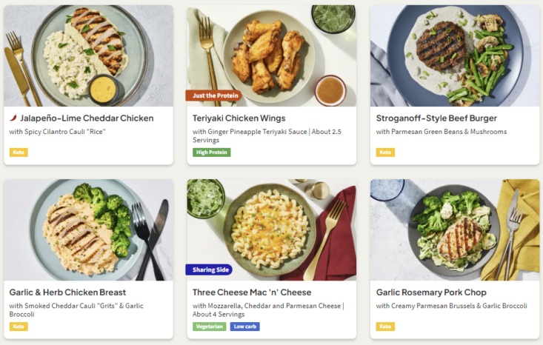Open Garlic & Herb Chicken Breast photo
This screenshot has height=345, width=543.
point(88,230)
